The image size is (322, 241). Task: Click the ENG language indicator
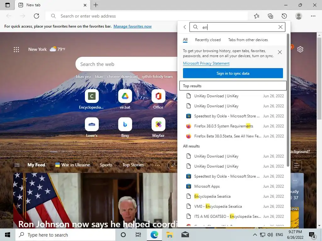click(279, 235)
